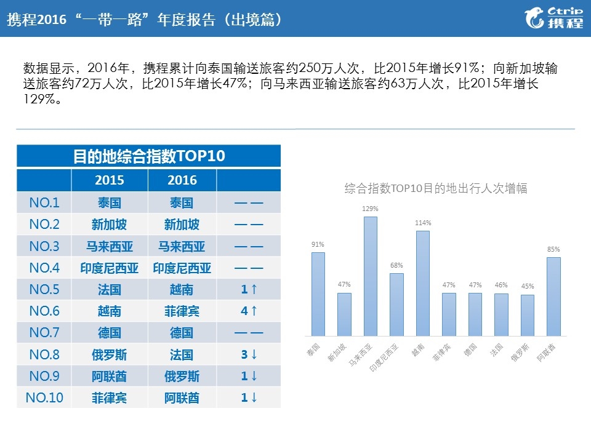The image size is (591, 443).
Task: Click the 阿联酋 bar in the chart
Action: tap(553, 297)
